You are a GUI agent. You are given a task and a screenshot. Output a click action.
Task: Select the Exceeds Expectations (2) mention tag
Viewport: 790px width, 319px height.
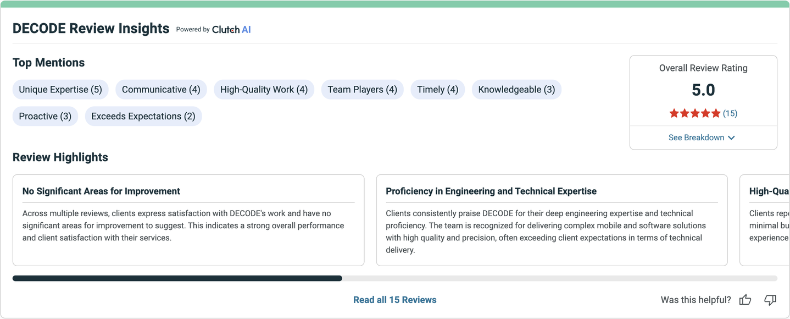(143, 116)
